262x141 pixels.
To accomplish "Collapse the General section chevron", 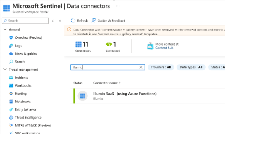I will [x=5, y=29].
